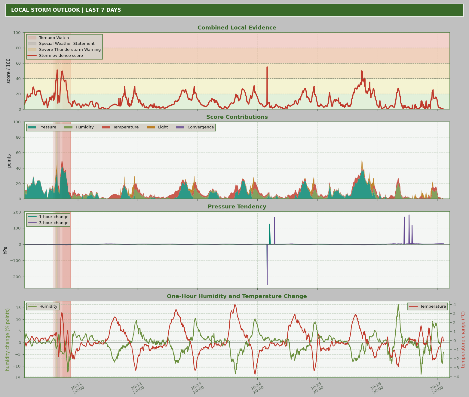Click the points y-axis label
The image size is (469, 397).
pyautogui.click(x=9, y=161)
